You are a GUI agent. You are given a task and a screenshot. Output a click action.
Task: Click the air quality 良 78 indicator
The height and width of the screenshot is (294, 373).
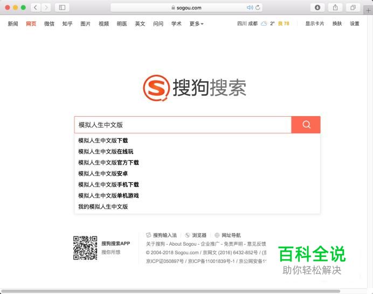click(284, 24)
